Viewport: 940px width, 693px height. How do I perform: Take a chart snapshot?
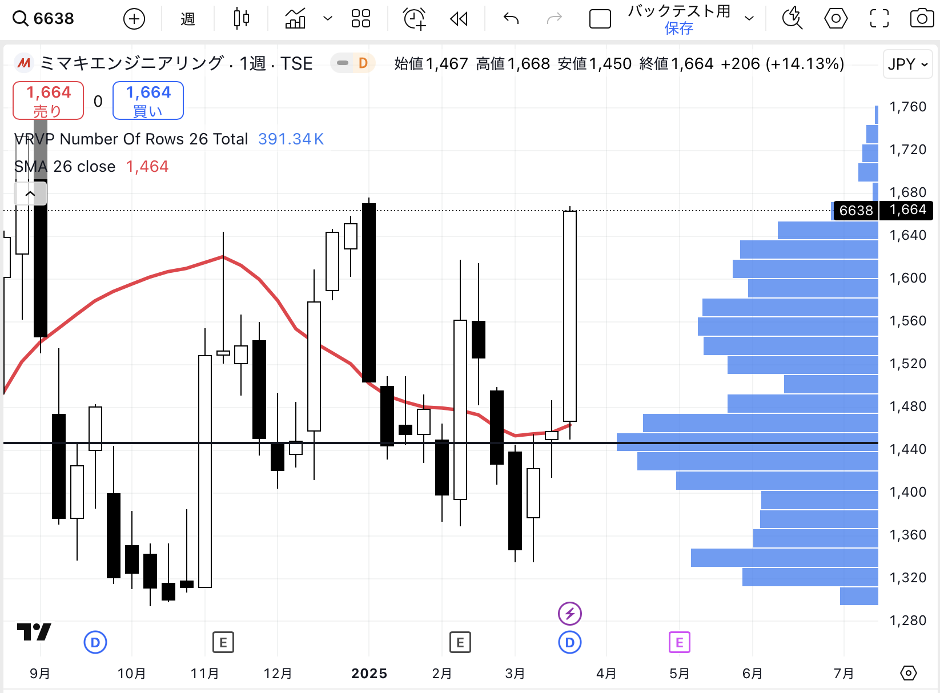(x=922, y=19)
